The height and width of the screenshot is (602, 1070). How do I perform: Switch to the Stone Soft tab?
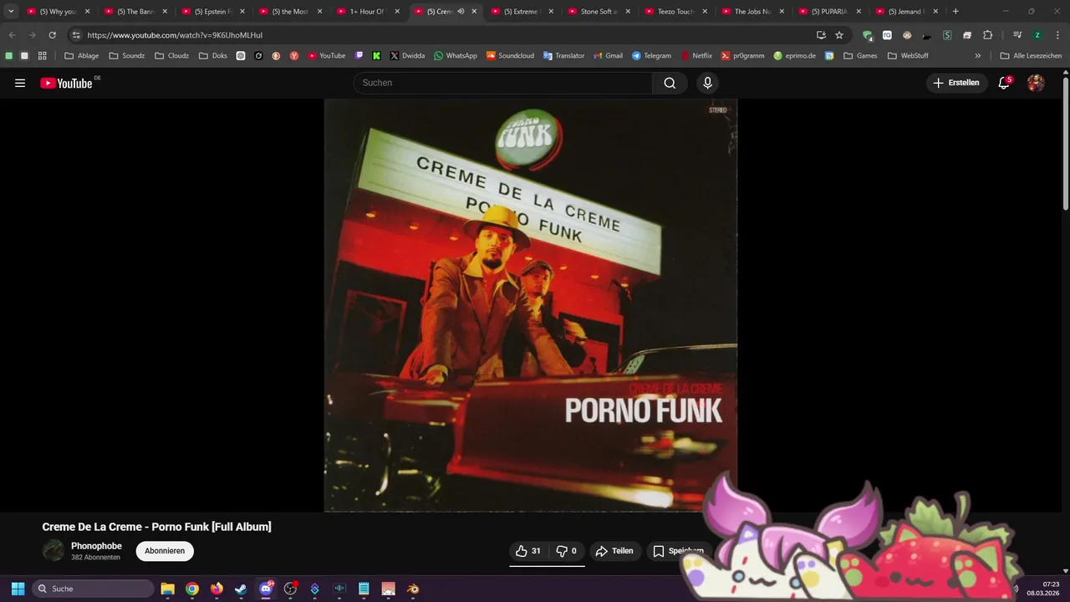tap(599, 12)
